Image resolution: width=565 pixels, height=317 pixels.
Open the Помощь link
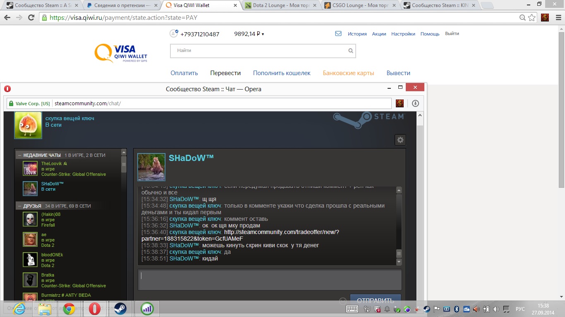(430, 34)
